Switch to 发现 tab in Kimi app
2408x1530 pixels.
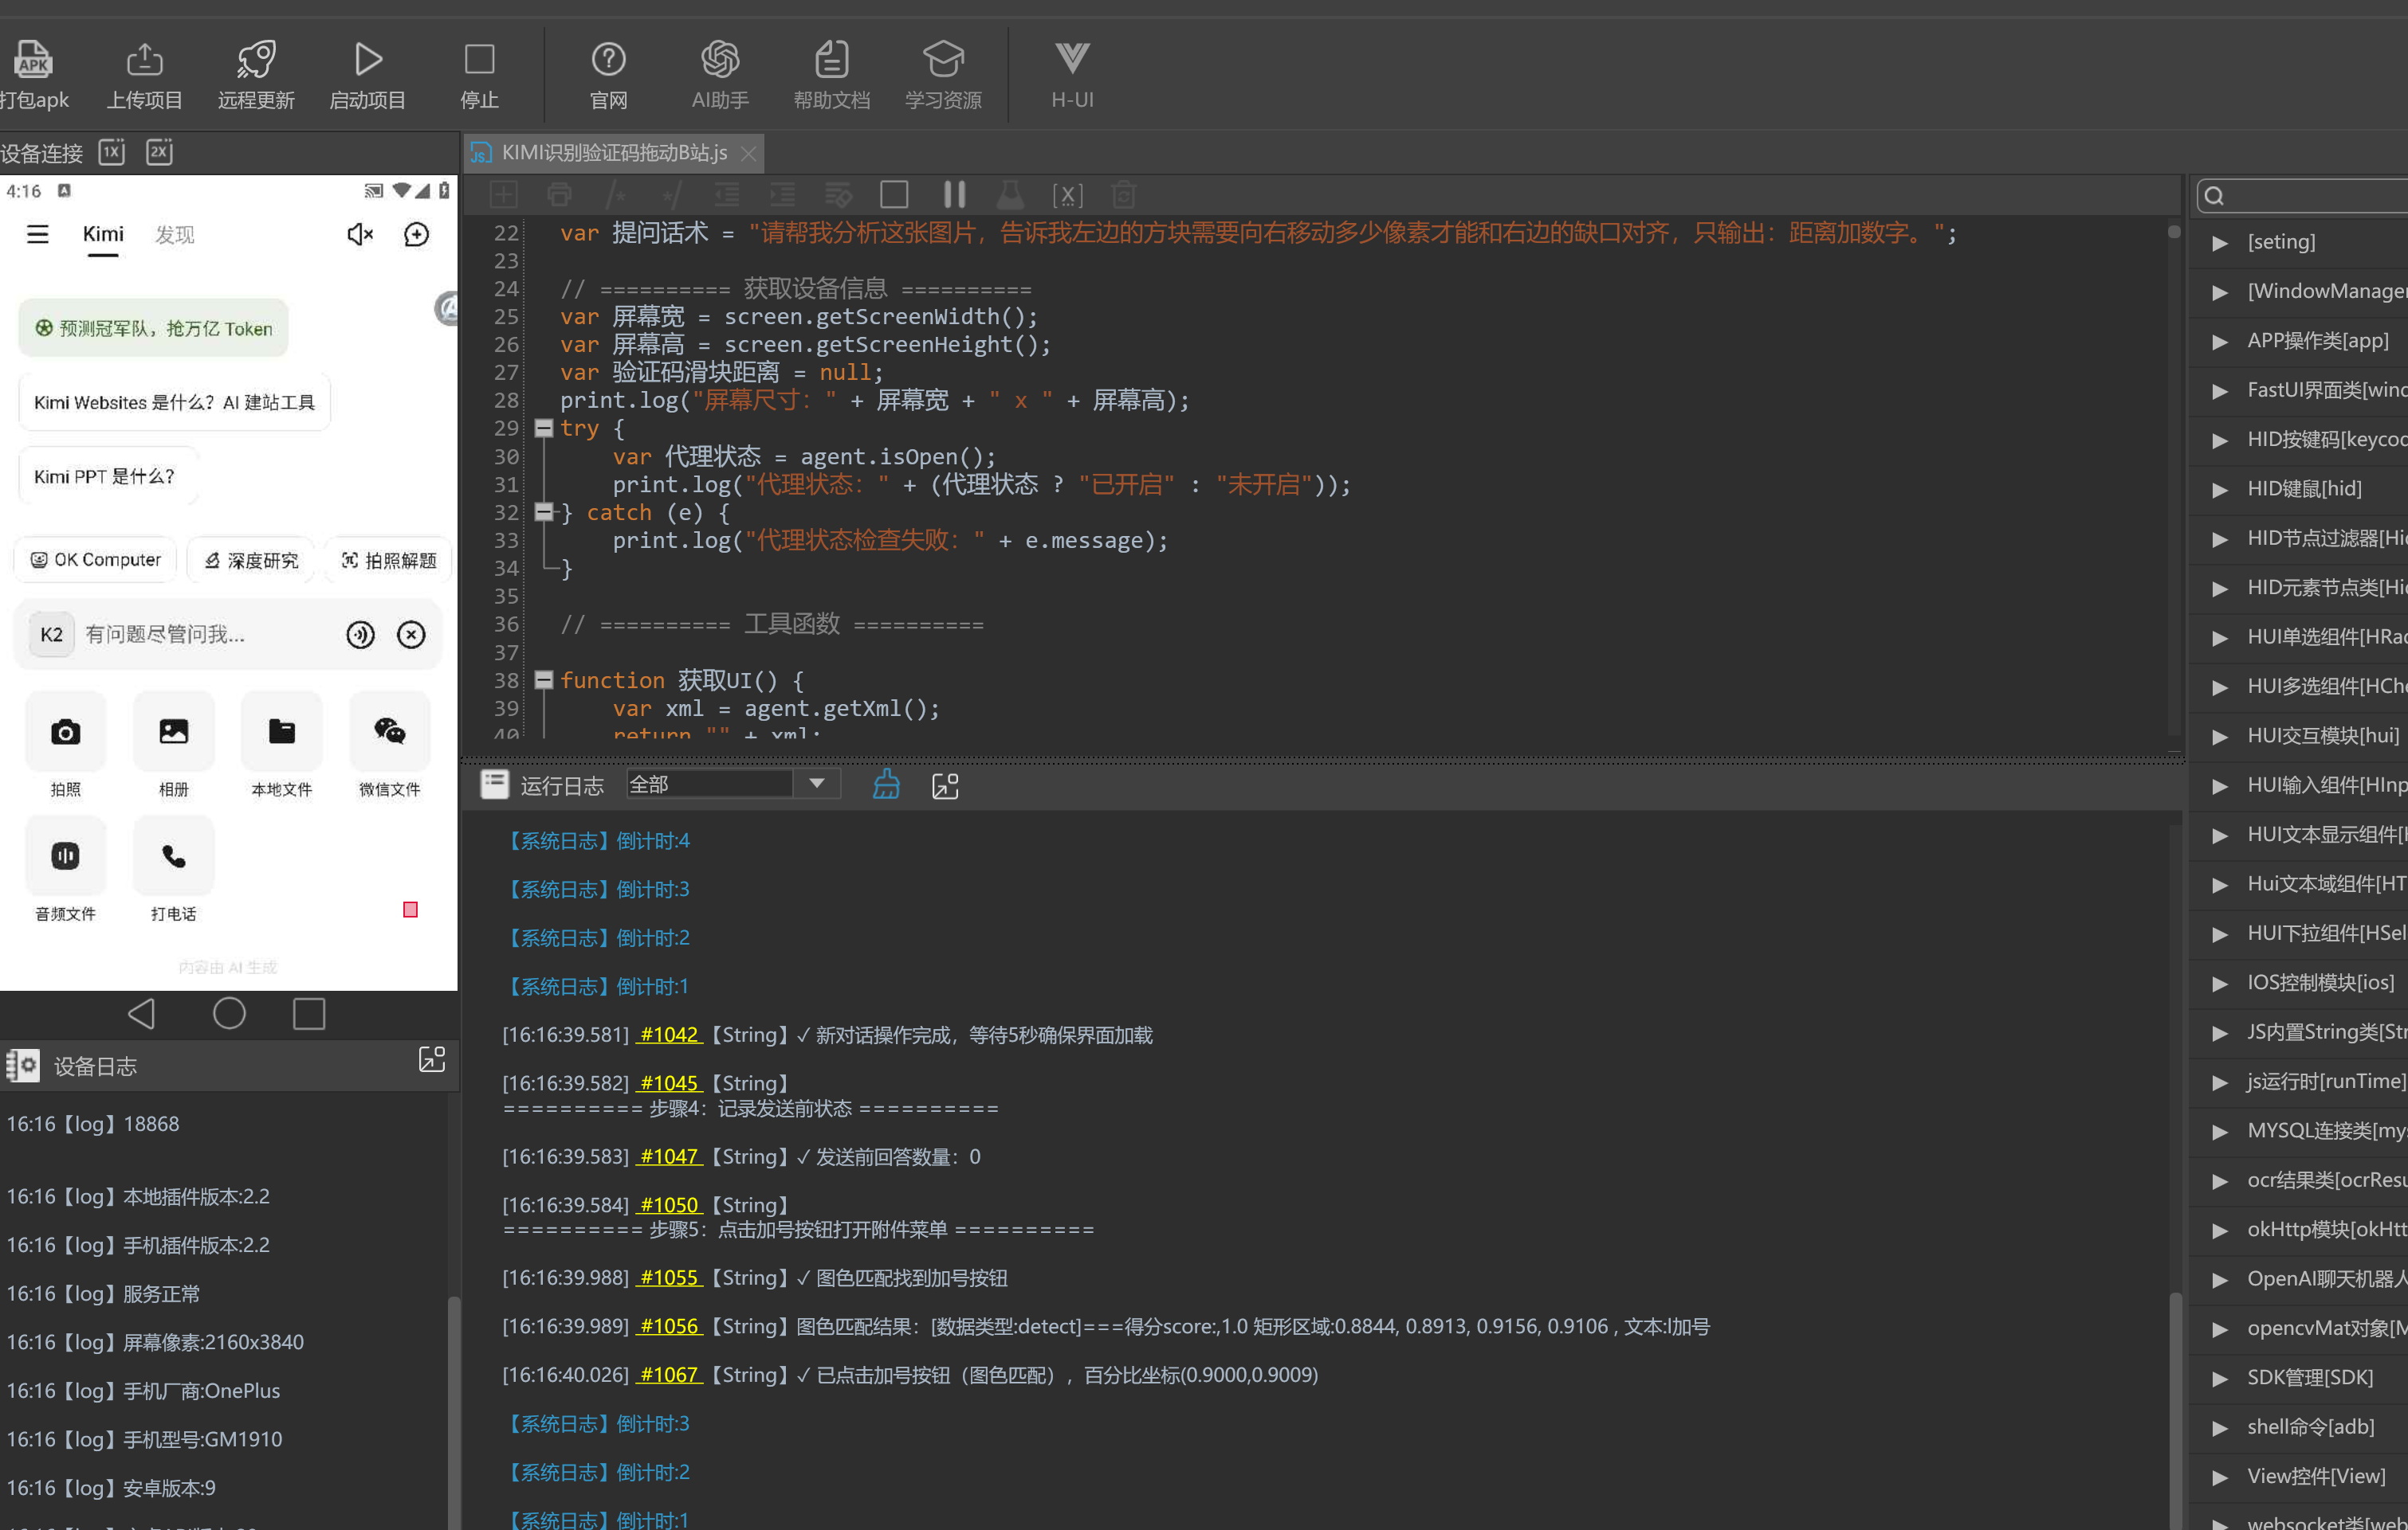[174, 234]
